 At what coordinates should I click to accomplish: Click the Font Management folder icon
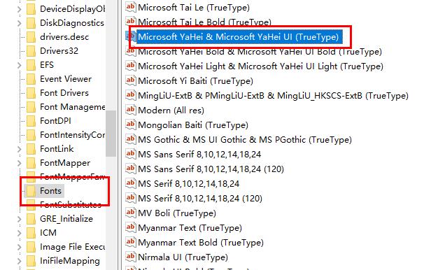click(31, 107)
